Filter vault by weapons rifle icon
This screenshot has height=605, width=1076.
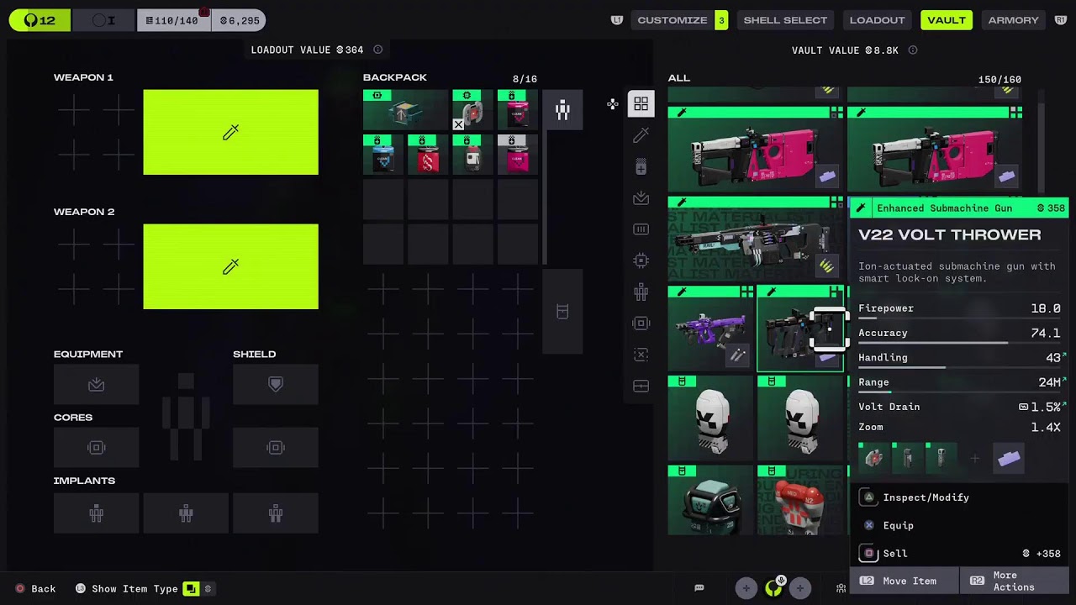pyautogui.click(x=641, y=135)
